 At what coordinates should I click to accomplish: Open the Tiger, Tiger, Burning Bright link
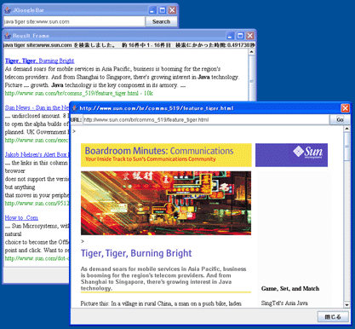[x=39, y=61]
